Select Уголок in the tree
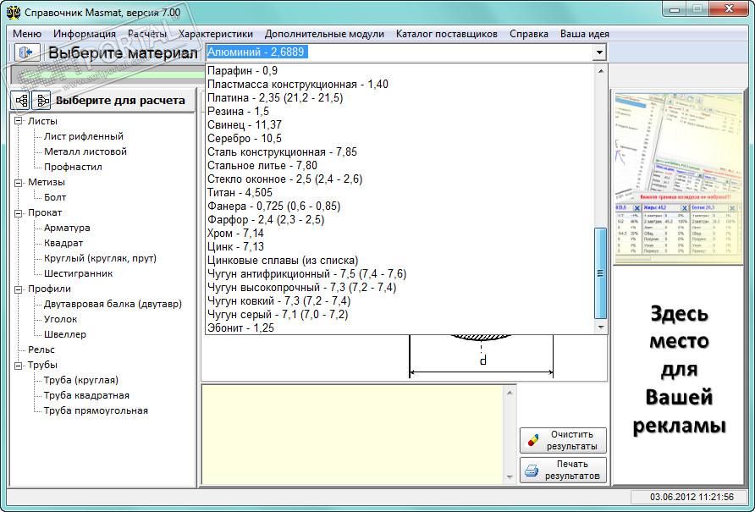755x512 pixels. click(x=60, y=319)
